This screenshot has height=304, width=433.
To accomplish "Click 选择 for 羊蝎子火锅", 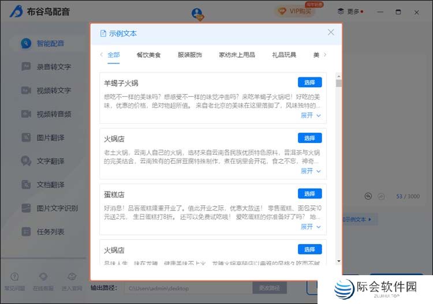I will 309,82.
